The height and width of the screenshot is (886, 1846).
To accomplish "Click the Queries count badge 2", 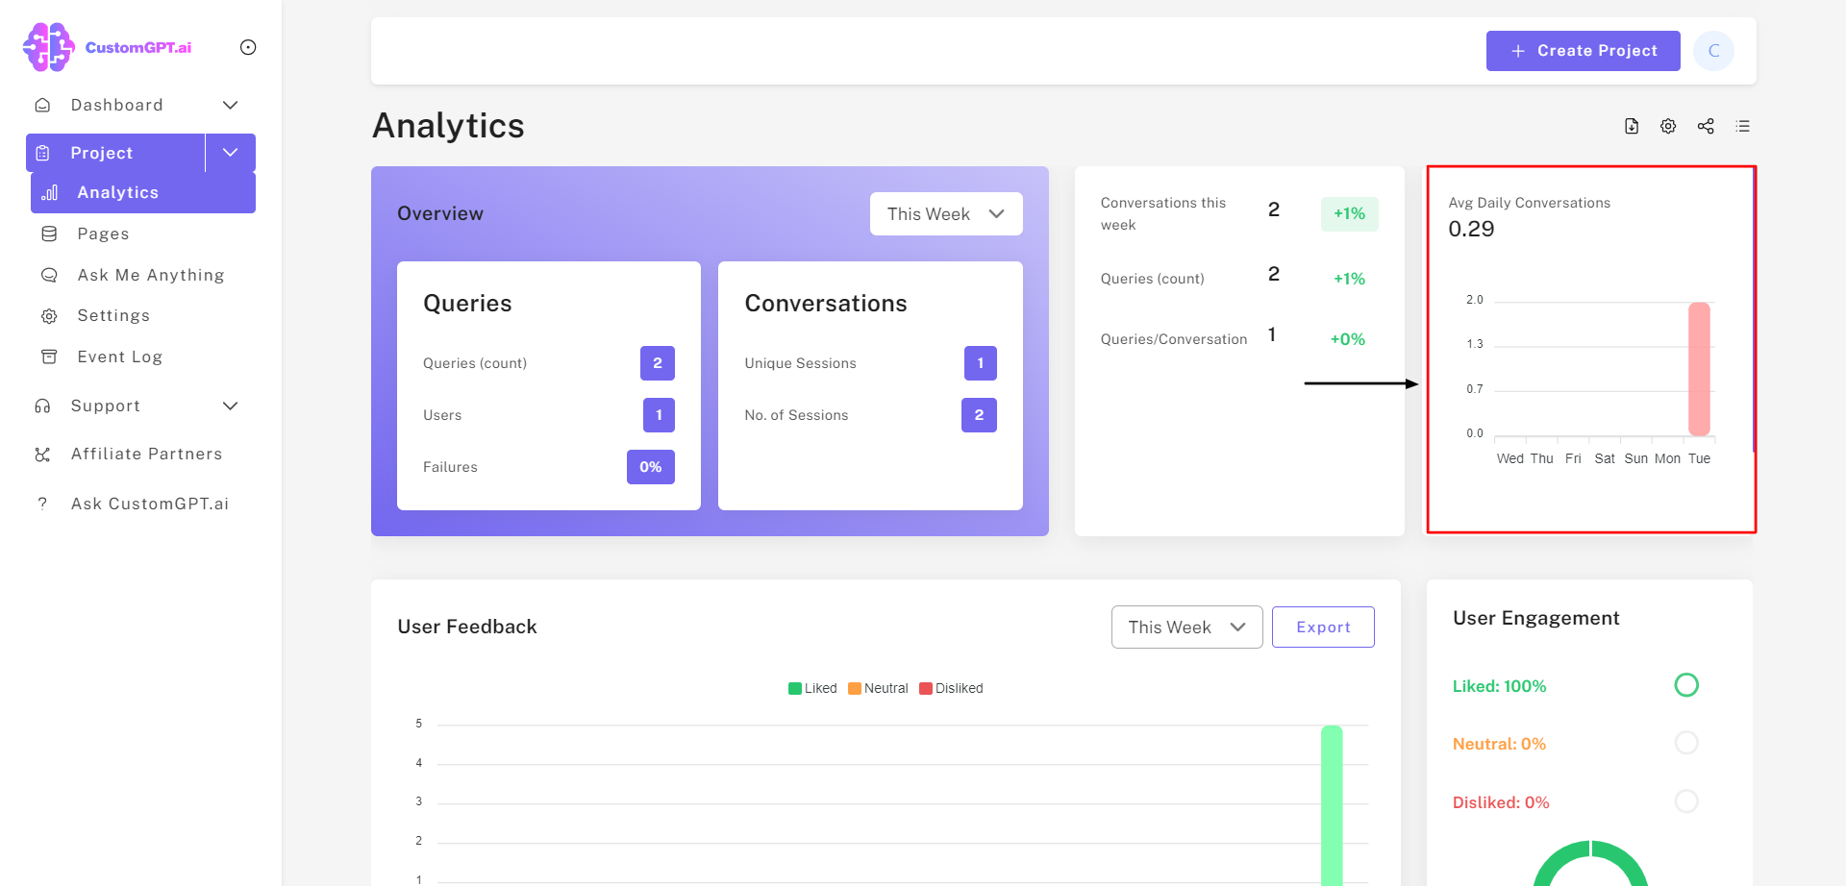I will [x=658, y=363].
